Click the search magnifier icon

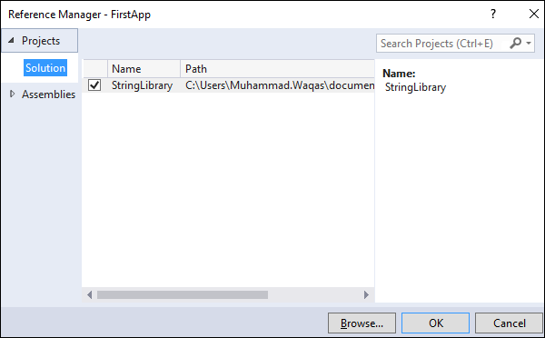[x=515, y=44]
